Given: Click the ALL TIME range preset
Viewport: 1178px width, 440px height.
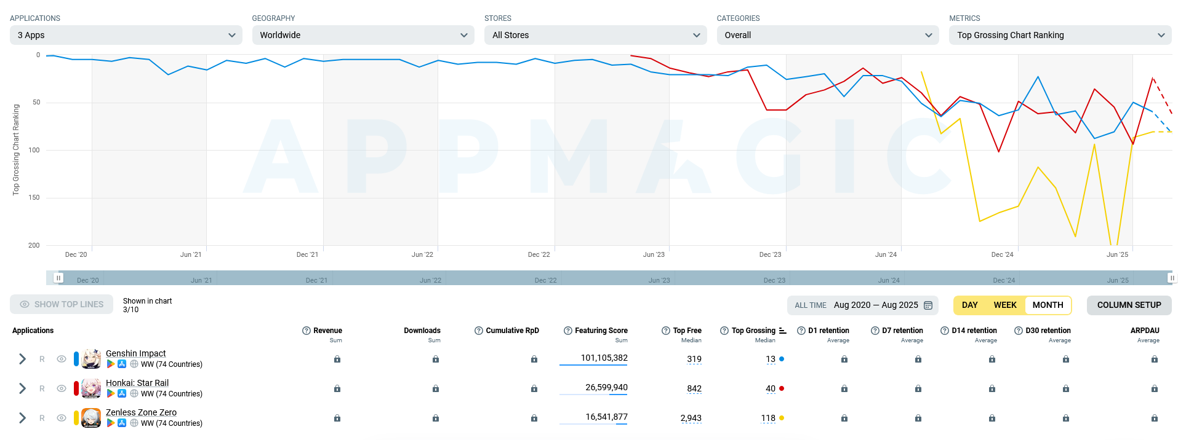Looking at the screenshot, I should (x=810, y=305).
